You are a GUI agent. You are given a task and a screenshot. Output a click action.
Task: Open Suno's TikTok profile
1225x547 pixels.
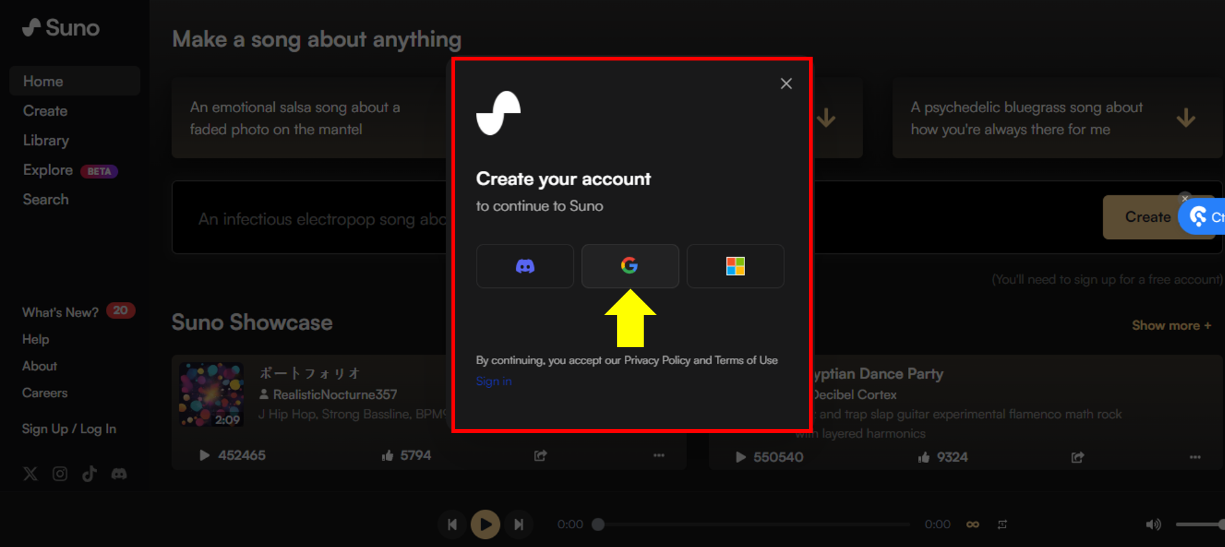click(90, 474)
